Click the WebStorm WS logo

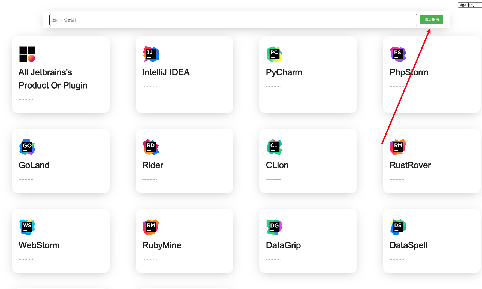[x=27, y=227]
